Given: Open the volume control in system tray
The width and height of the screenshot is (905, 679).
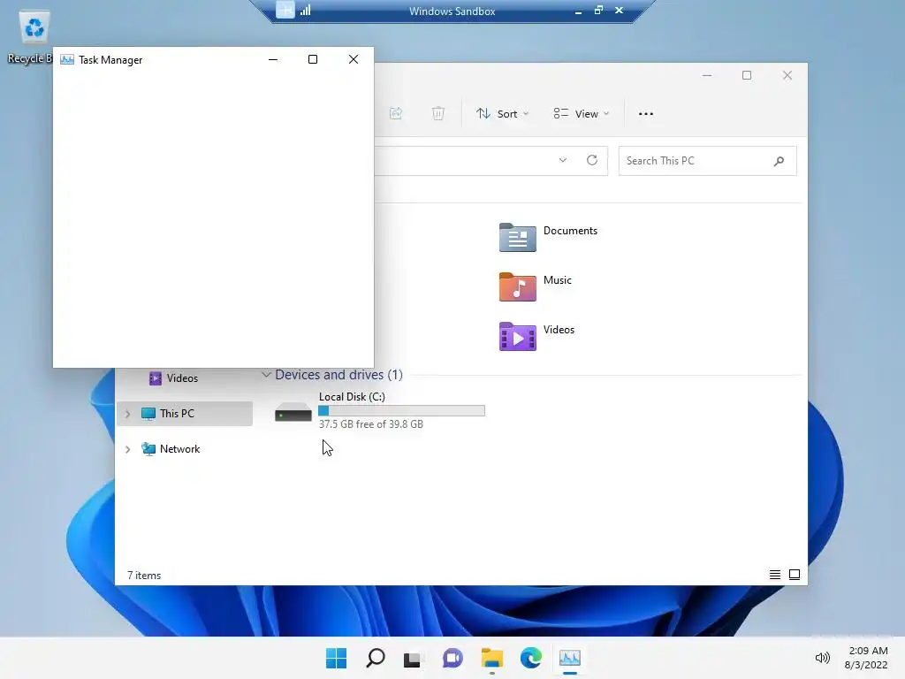Looking at the screenshot, I should pos(822,658).
